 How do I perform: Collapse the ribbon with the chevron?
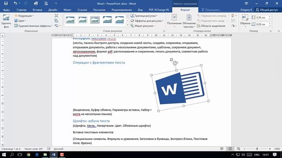[278, 31]
